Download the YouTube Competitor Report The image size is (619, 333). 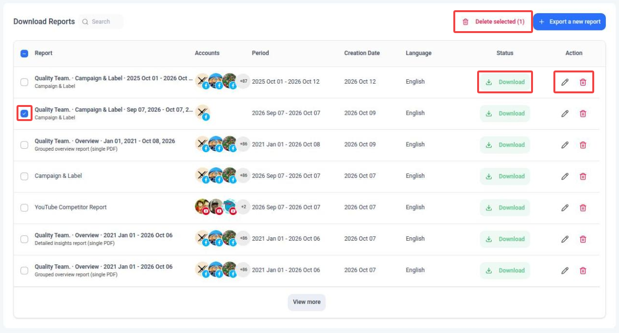tap(505, 208)
